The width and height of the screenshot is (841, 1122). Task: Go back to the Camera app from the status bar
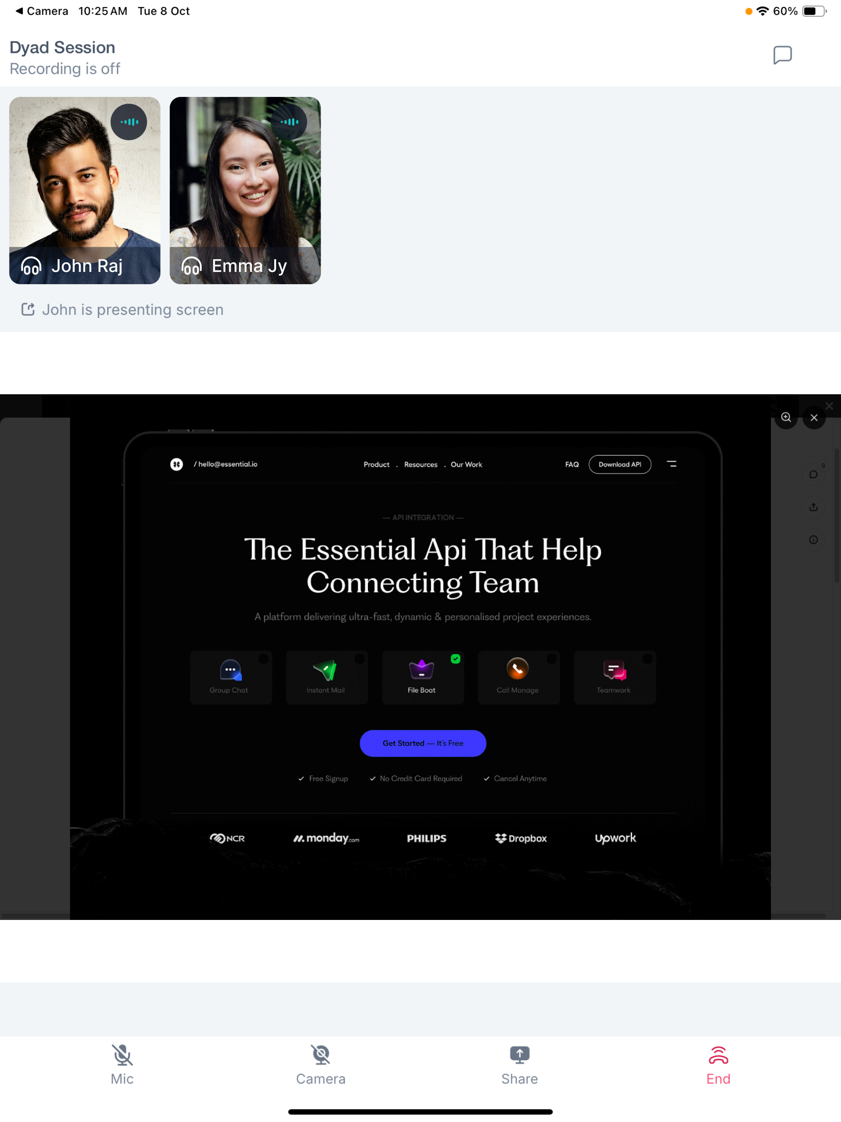[x=41, y=11]
